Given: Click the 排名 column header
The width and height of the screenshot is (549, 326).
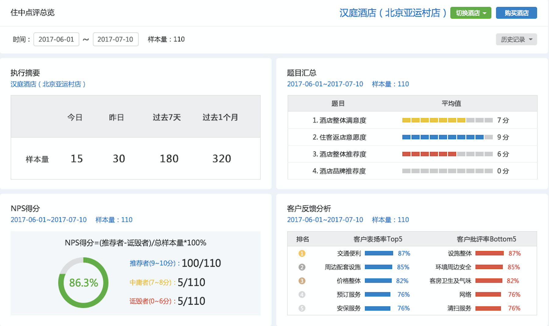Looking at the screenshot, I should tap(303, 239).
